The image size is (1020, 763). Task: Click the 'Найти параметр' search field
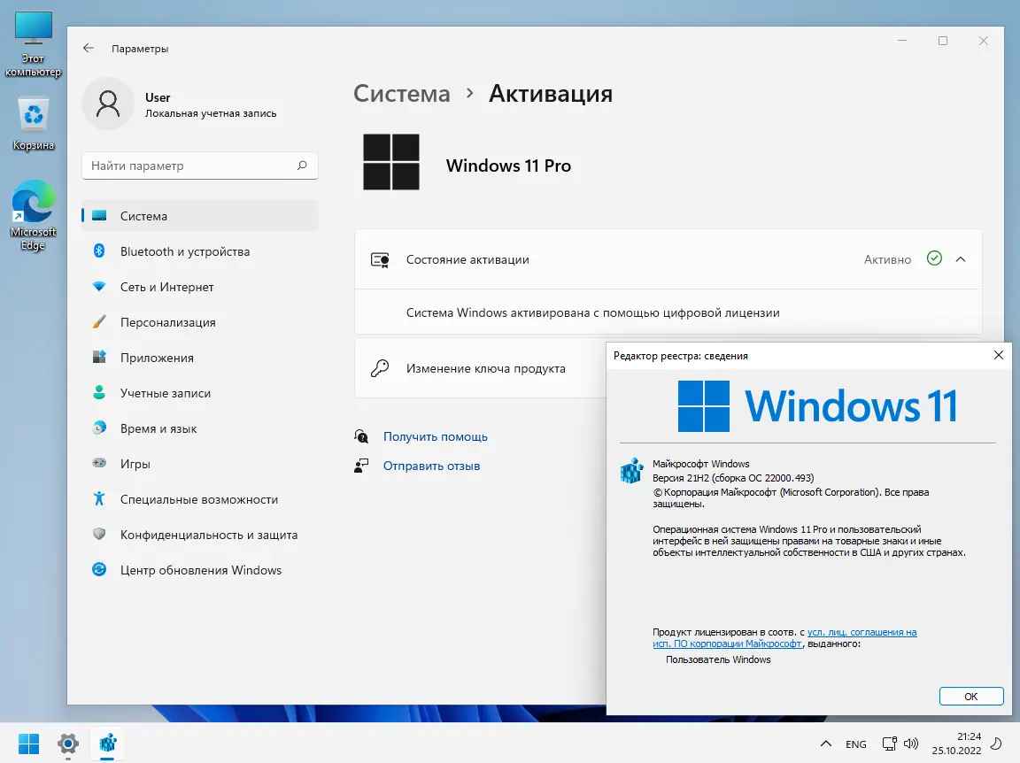click(200, 166)
